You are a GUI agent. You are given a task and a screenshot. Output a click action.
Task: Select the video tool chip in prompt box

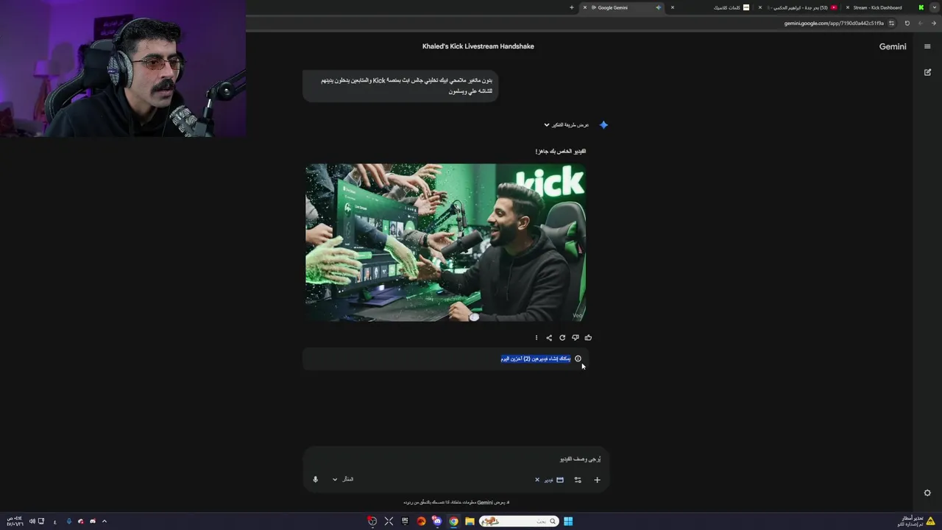coord(553,480)
